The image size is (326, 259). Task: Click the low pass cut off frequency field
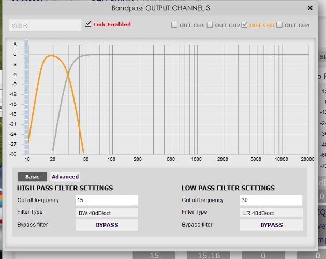click(x=271, y=200)
